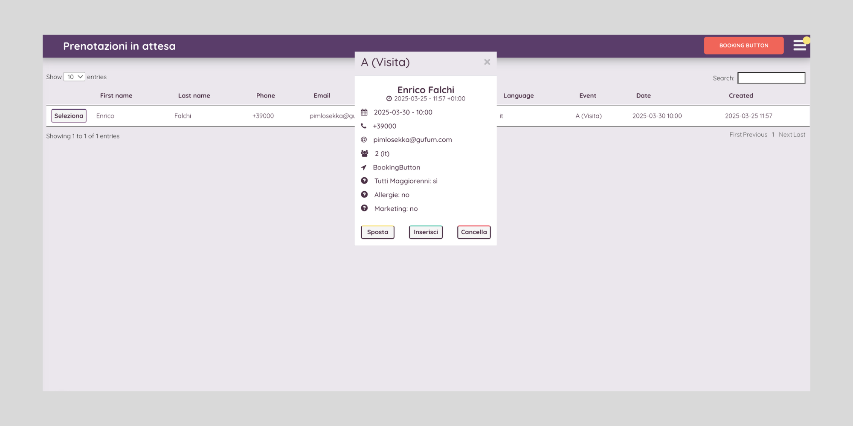Click 'Showing 1 to 1 of 1 entries'
Image resolution: width=853 pixels, height=426 pixels.
(x=83, y=136)
